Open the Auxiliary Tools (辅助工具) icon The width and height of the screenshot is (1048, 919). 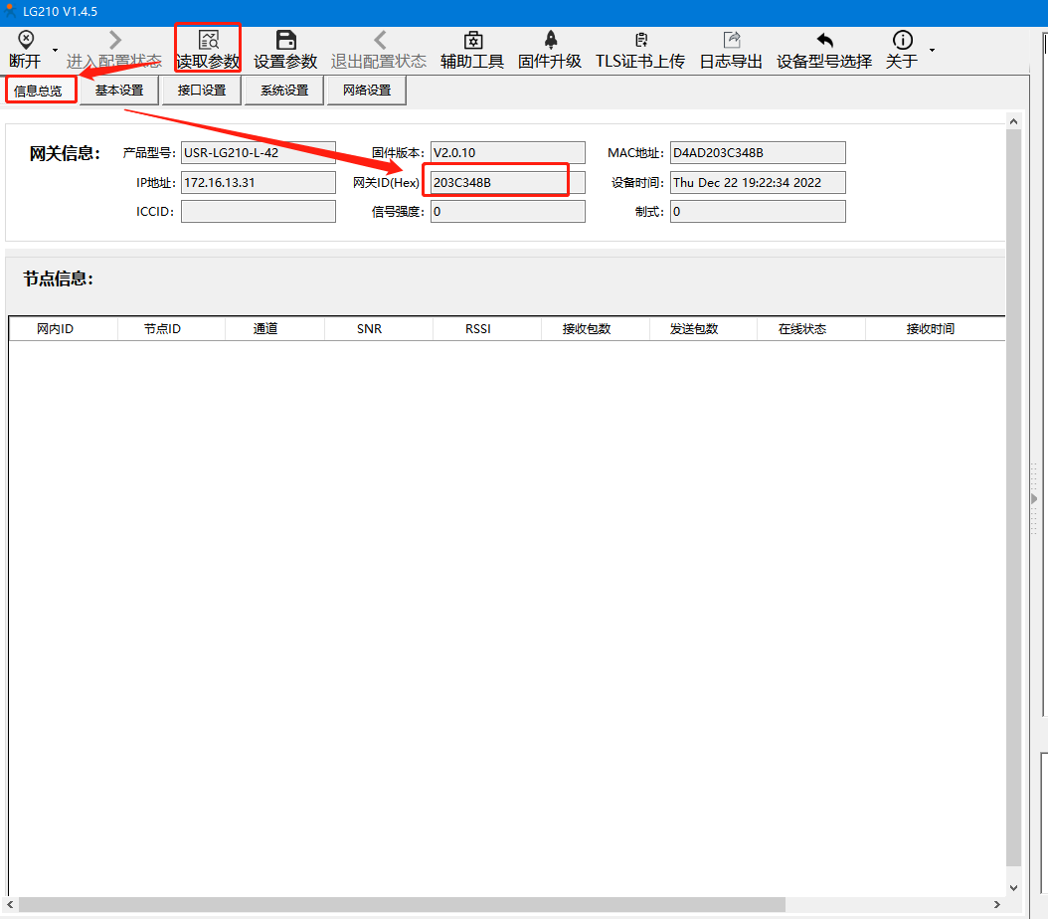pyautogui.click(x=472, y=41)
